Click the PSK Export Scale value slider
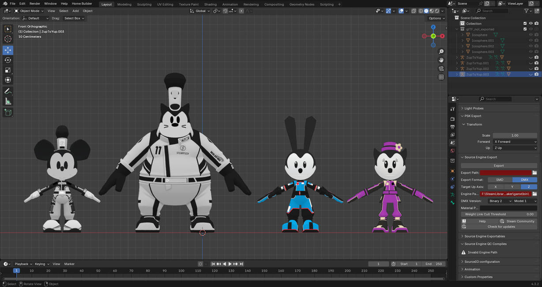 tap(515, 136)
